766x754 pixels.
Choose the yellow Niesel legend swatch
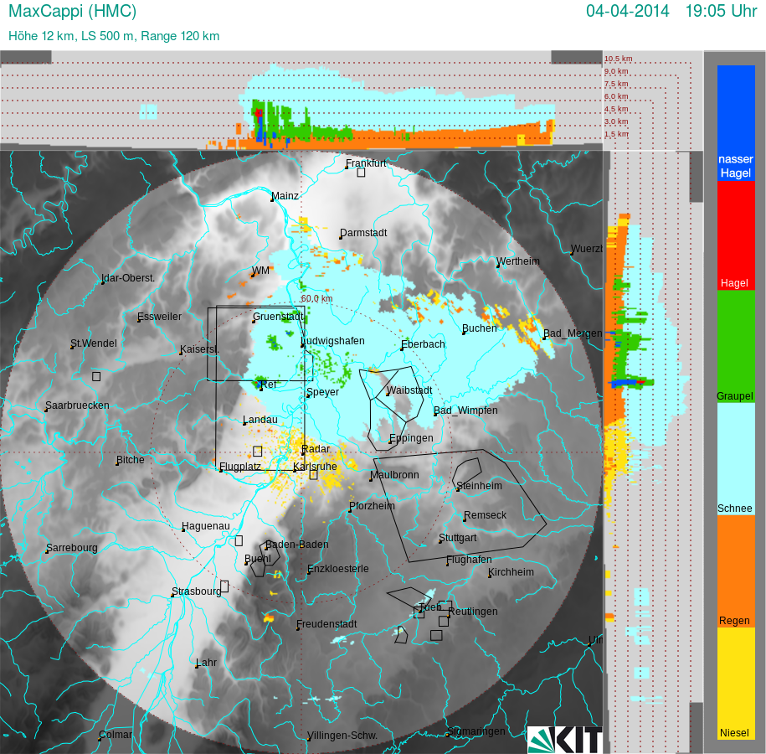point(736,683)
